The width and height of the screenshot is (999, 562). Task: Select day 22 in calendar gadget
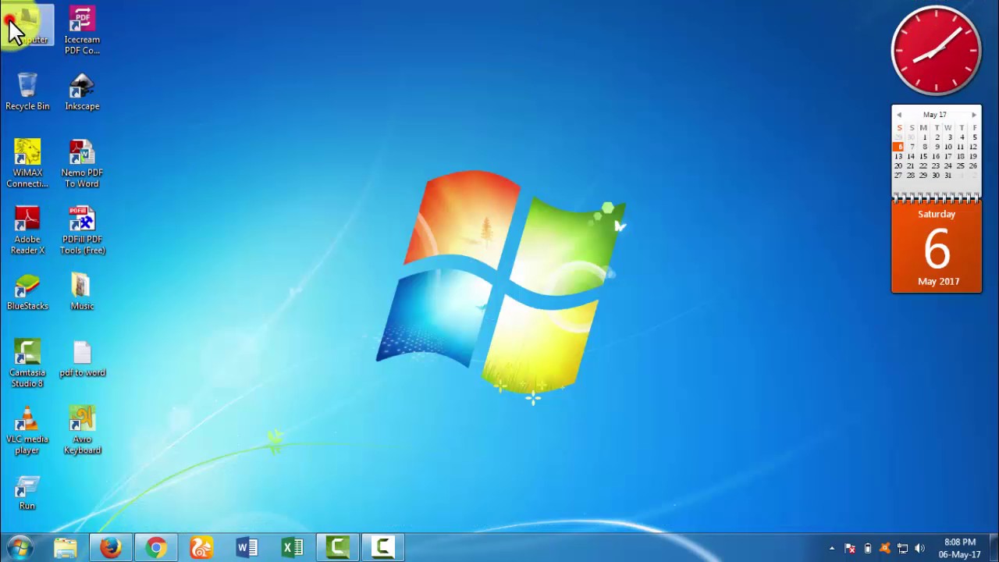923,165
